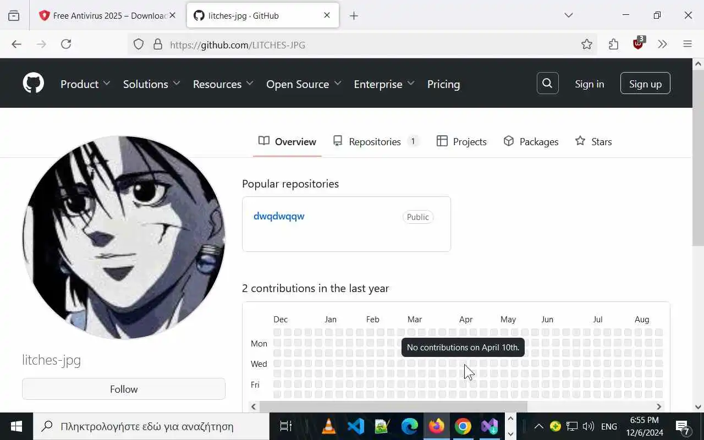
Task: Reload the page with refresh icon
Action: coord(66,45)
